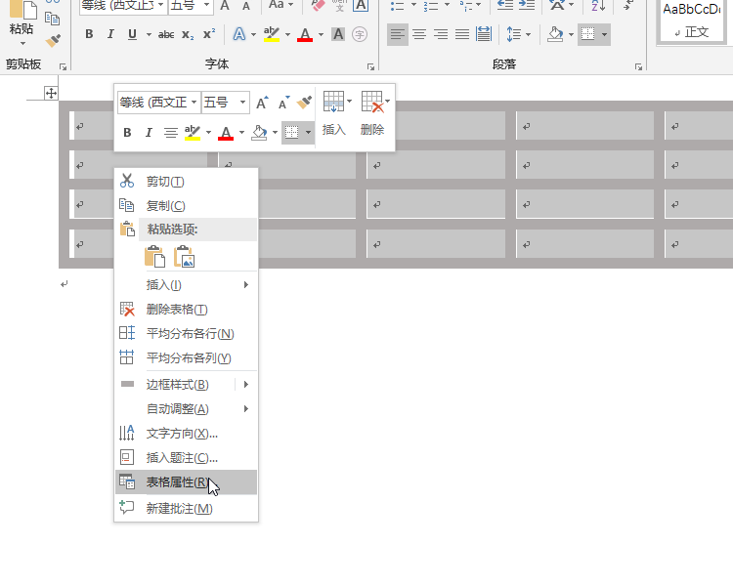The image size is (733, 586).
Task: Align text left in ribbon
Action: [x=398, y=34]
